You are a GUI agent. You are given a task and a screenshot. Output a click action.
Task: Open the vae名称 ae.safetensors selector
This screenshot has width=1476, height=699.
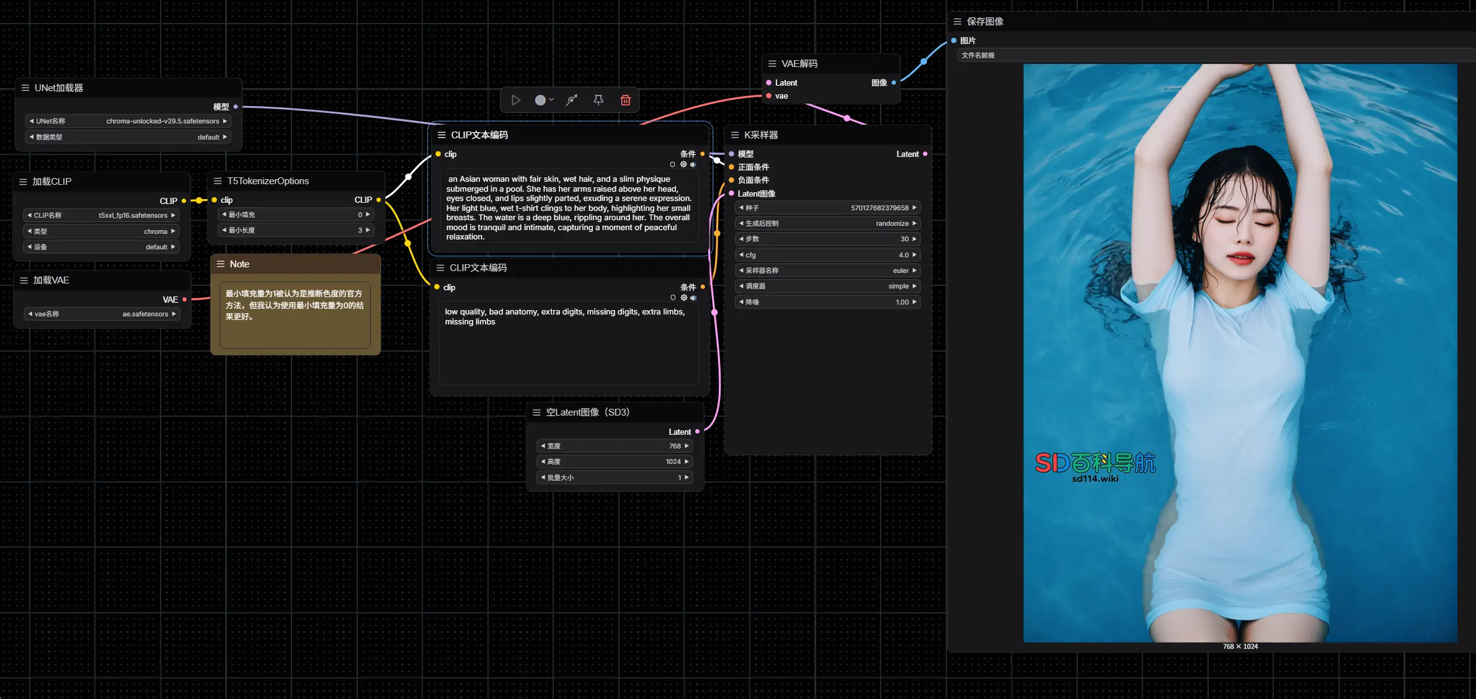[102, 314]
